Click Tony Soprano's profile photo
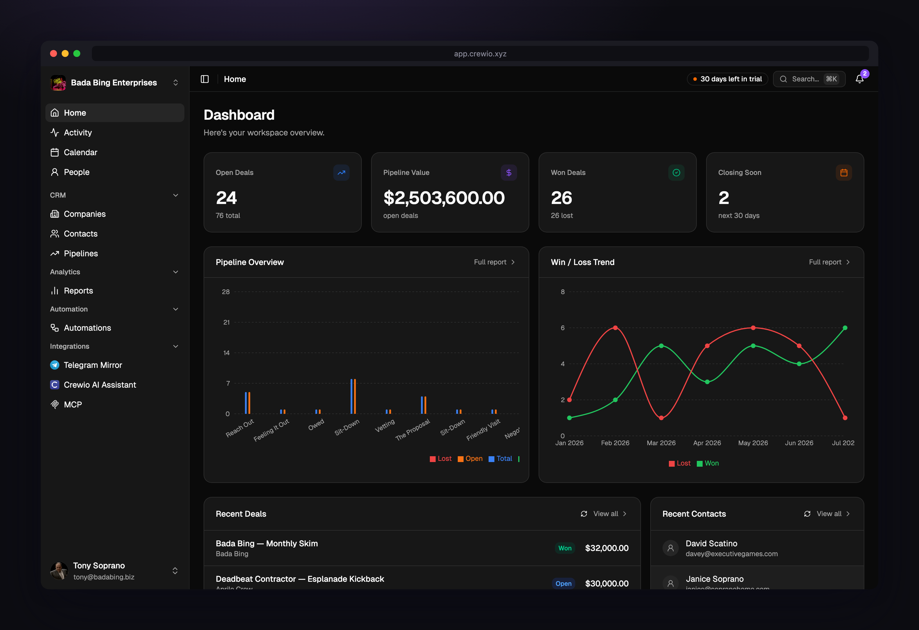 [x=59, y=571]
